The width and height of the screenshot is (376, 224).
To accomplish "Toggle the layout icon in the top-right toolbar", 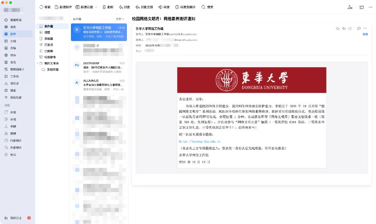I will coord(361,7).
